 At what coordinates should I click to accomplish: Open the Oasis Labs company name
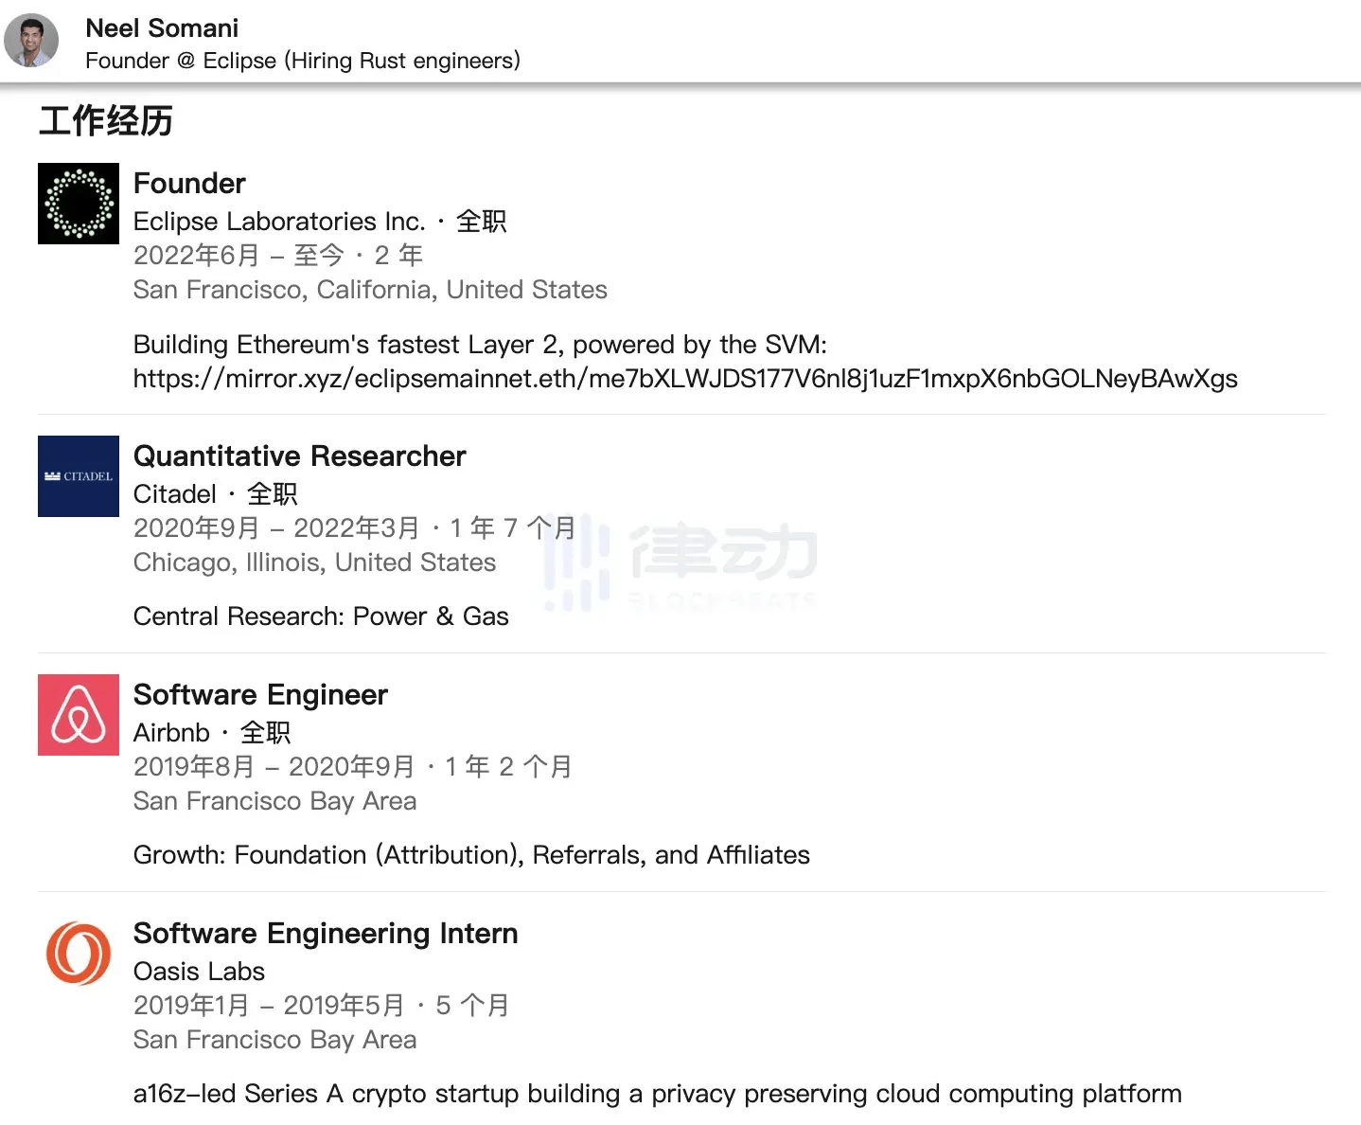coord(199,972)
